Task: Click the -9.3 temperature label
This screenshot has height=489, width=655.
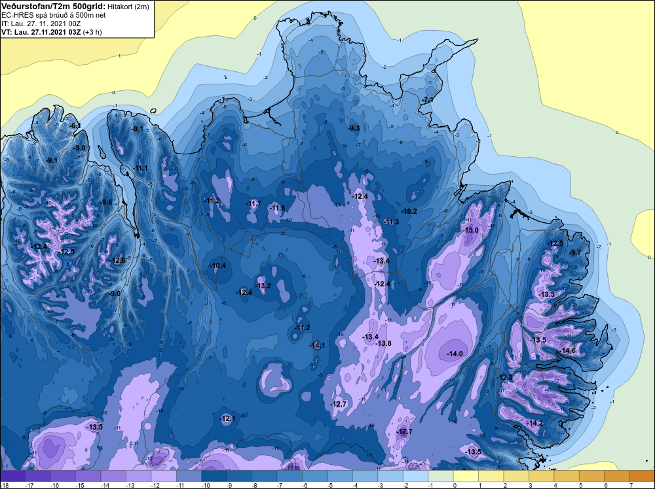Action: point(354,128)
